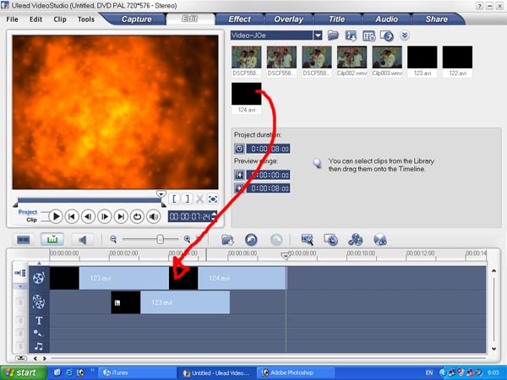The width and height of the screenshot is (507, 380).
Task: Open the Windows Start menu
Action: 23,372
